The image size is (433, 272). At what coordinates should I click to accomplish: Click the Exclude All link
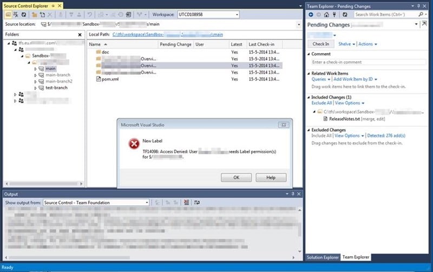point(322,103)
